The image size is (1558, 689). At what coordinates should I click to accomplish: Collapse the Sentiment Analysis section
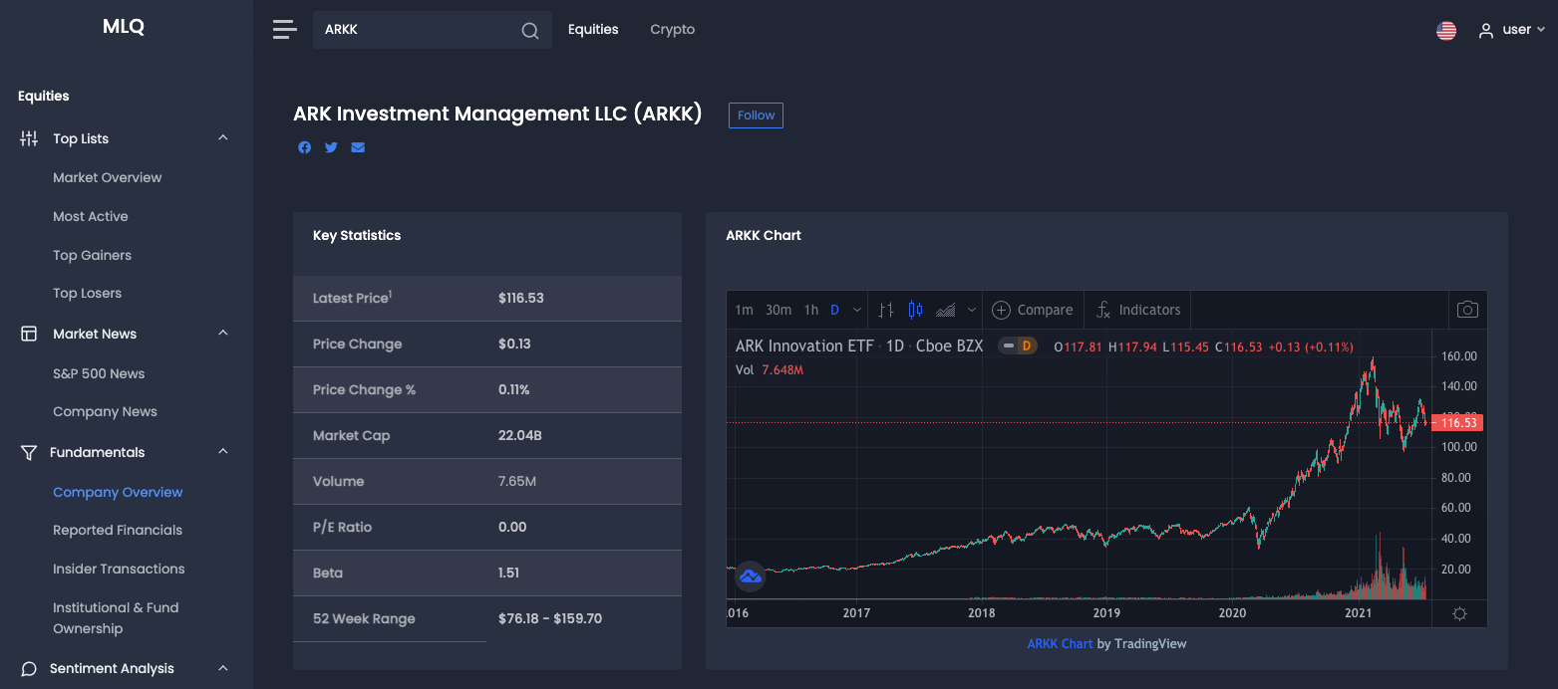point(223,668)
